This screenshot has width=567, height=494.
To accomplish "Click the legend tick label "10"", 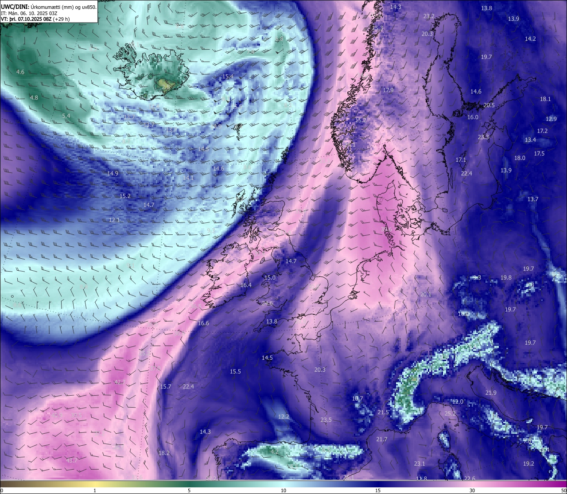I will (x=283, y=490).
